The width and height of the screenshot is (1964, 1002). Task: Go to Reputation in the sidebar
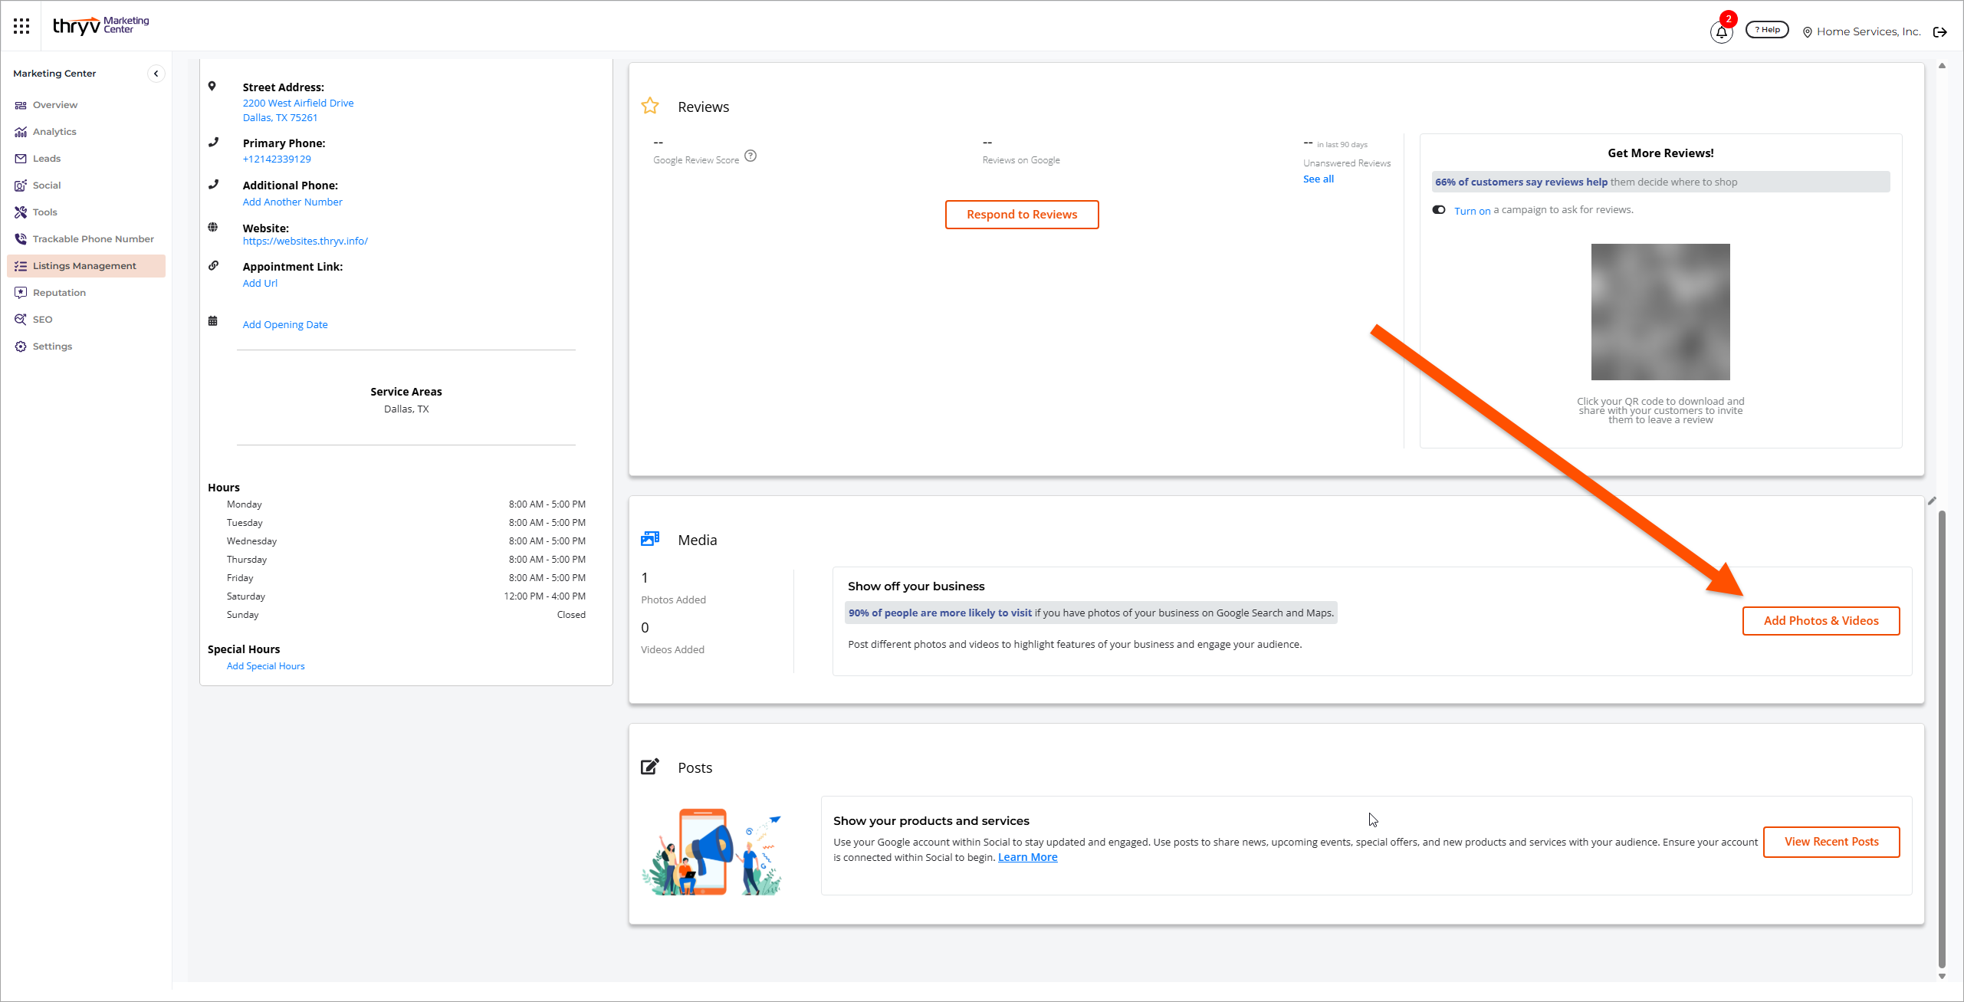(59, 293)
